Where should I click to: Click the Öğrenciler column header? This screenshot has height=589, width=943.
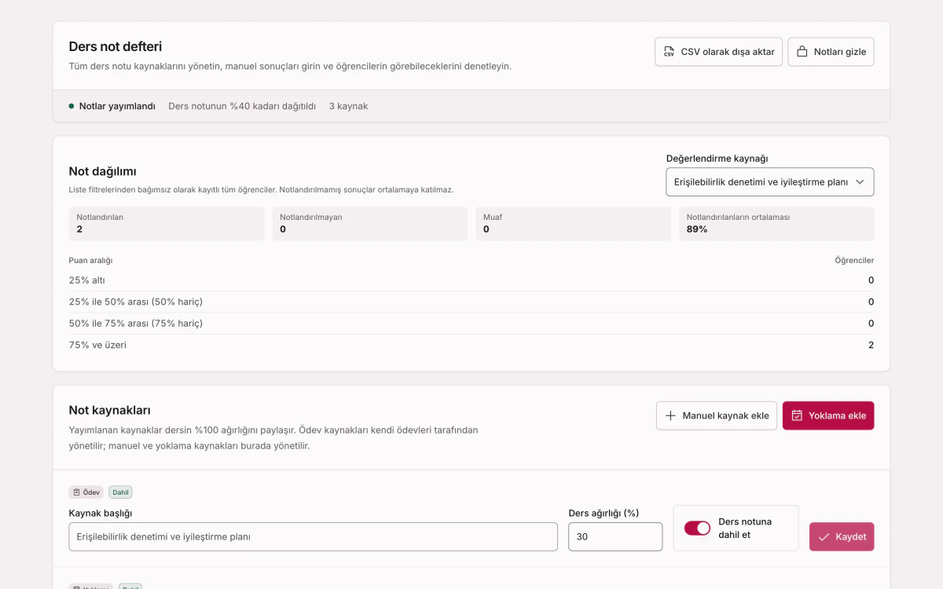(x=854, y=261)
